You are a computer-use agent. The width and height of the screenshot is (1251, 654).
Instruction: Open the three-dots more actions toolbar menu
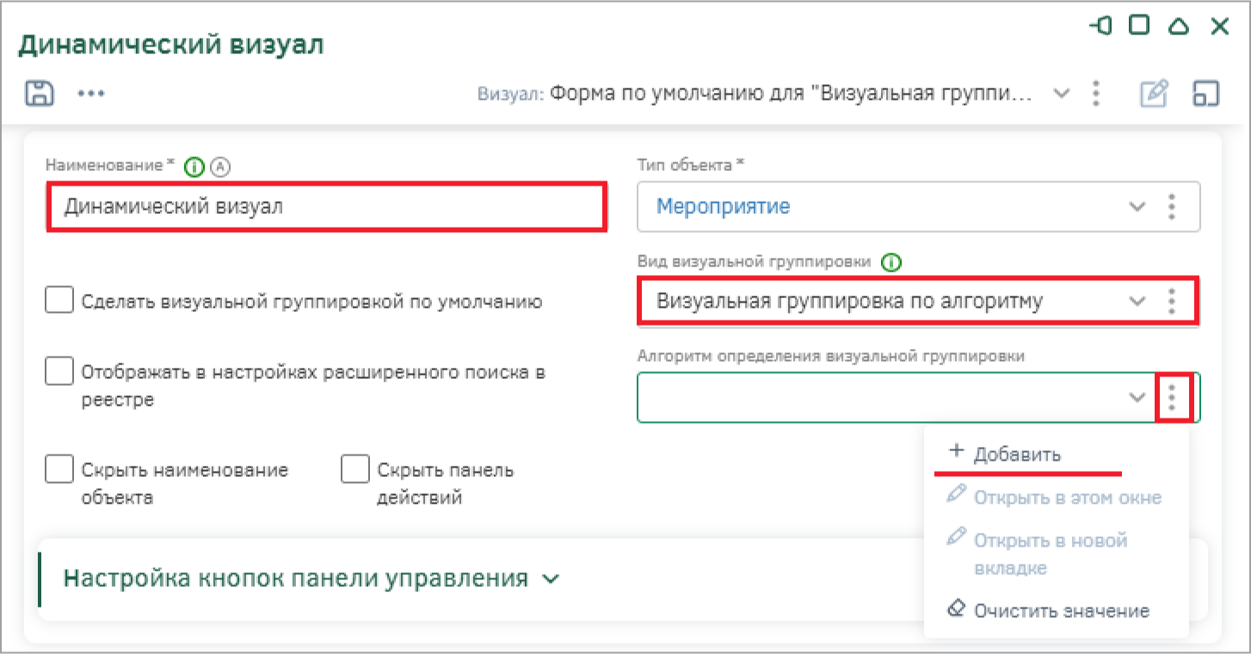point(90,94)
